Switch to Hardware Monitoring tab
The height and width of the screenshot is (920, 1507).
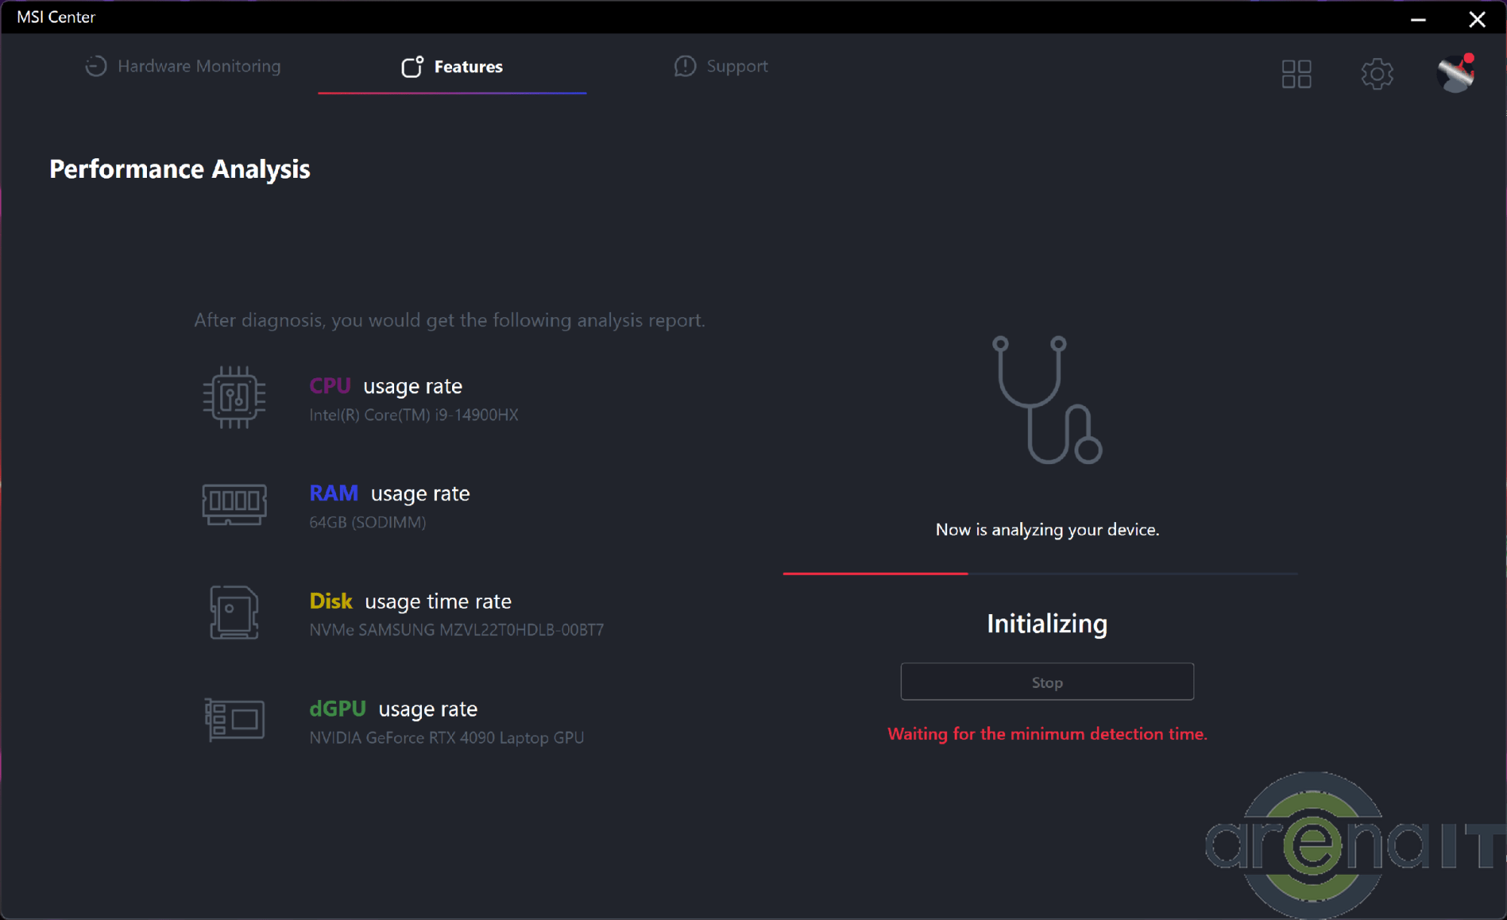click(x=183, y=66)
